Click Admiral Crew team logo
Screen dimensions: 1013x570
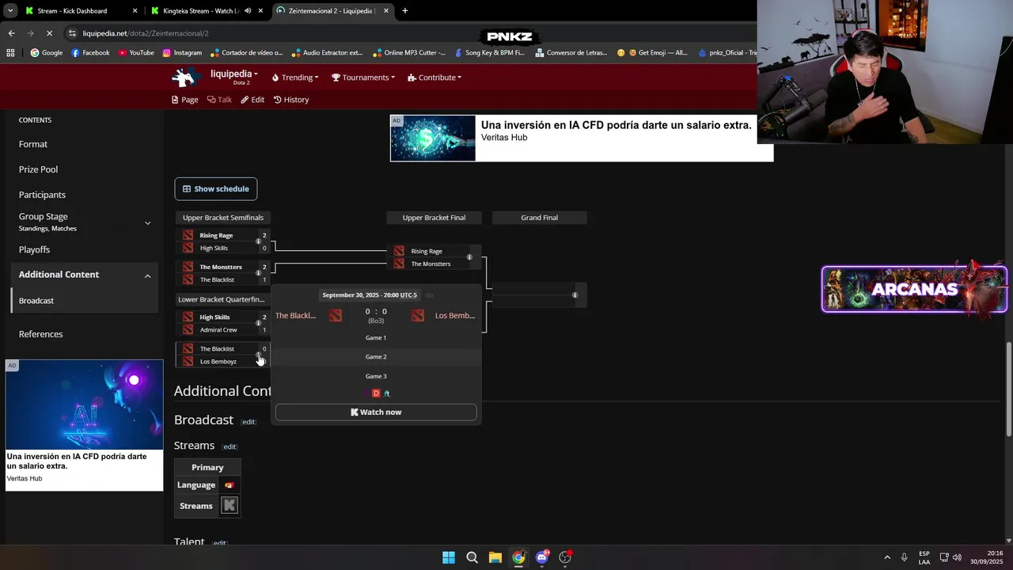point(188,329)
